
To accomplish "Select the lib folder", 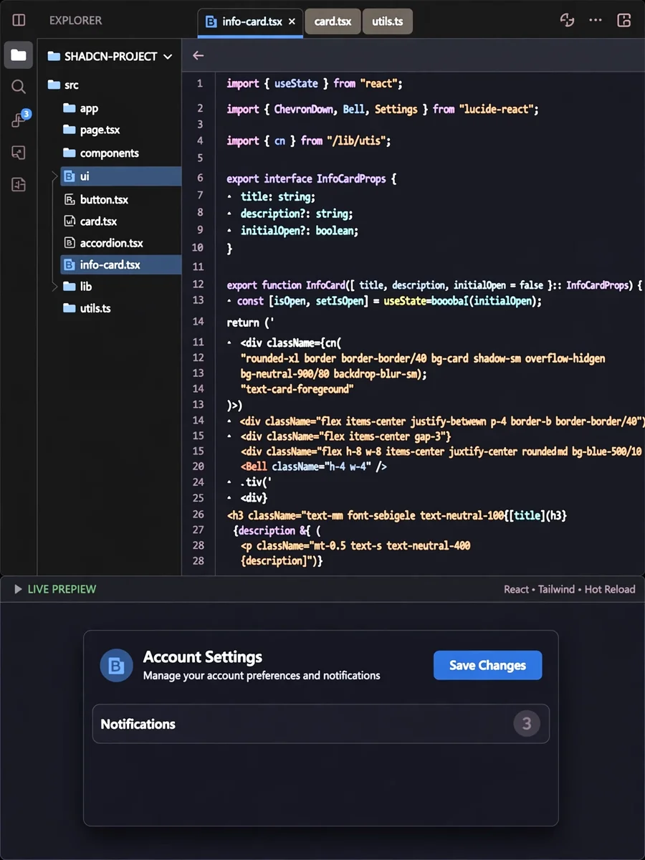I will tap(77, 286).
